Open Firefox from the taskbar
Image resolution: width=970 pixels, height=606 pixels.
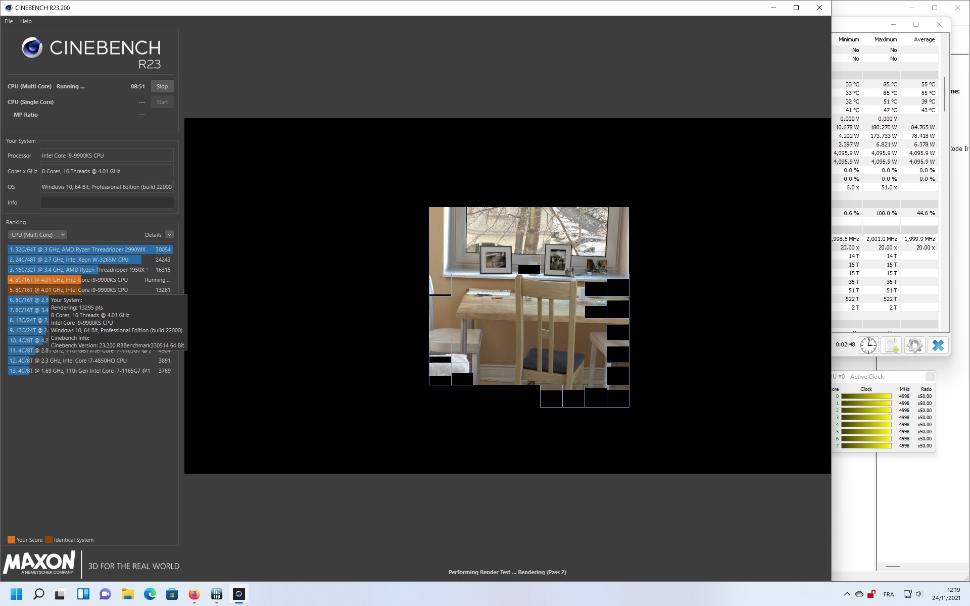point(194,594)
